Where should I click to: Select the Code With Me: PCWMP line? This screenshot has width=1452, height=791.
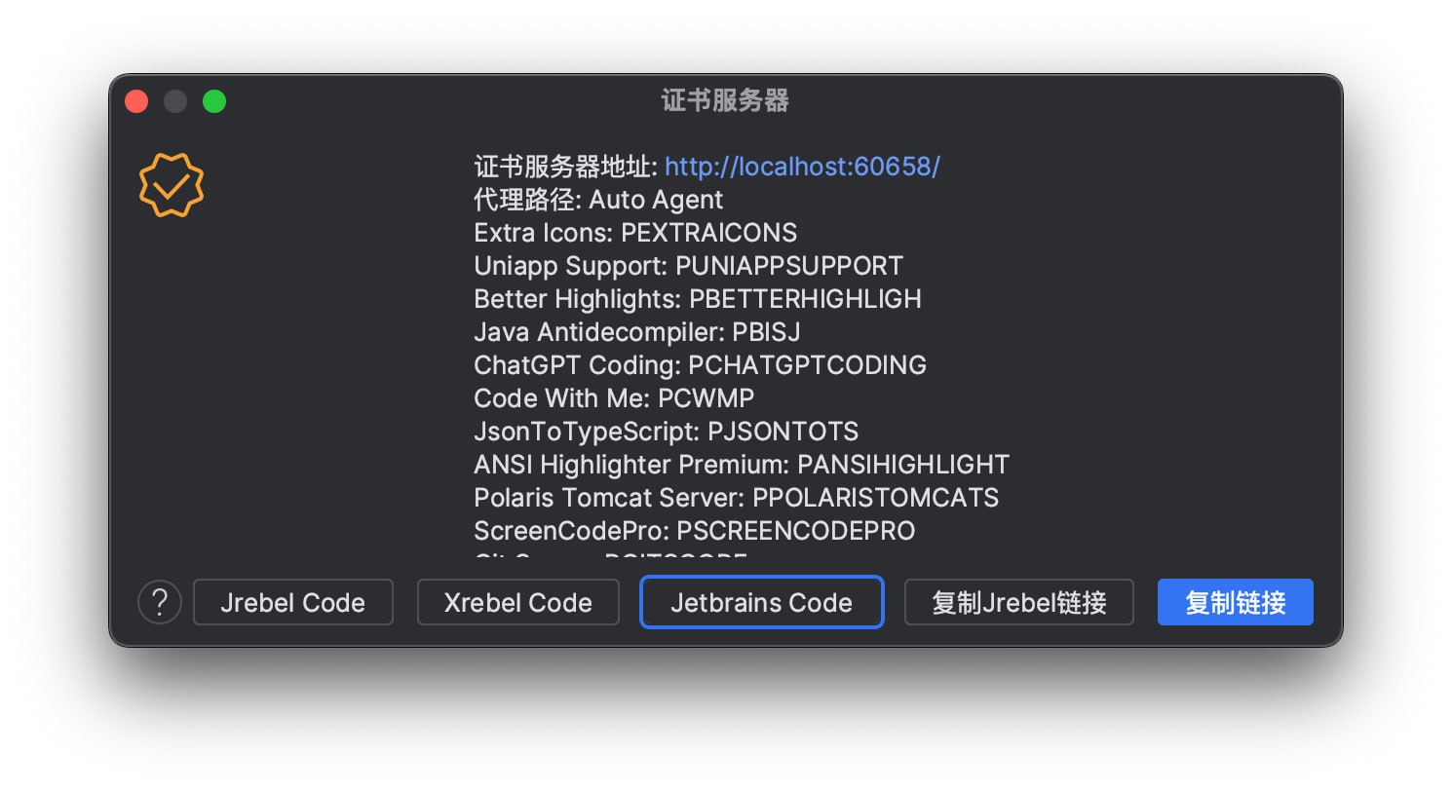pos(614,398)
